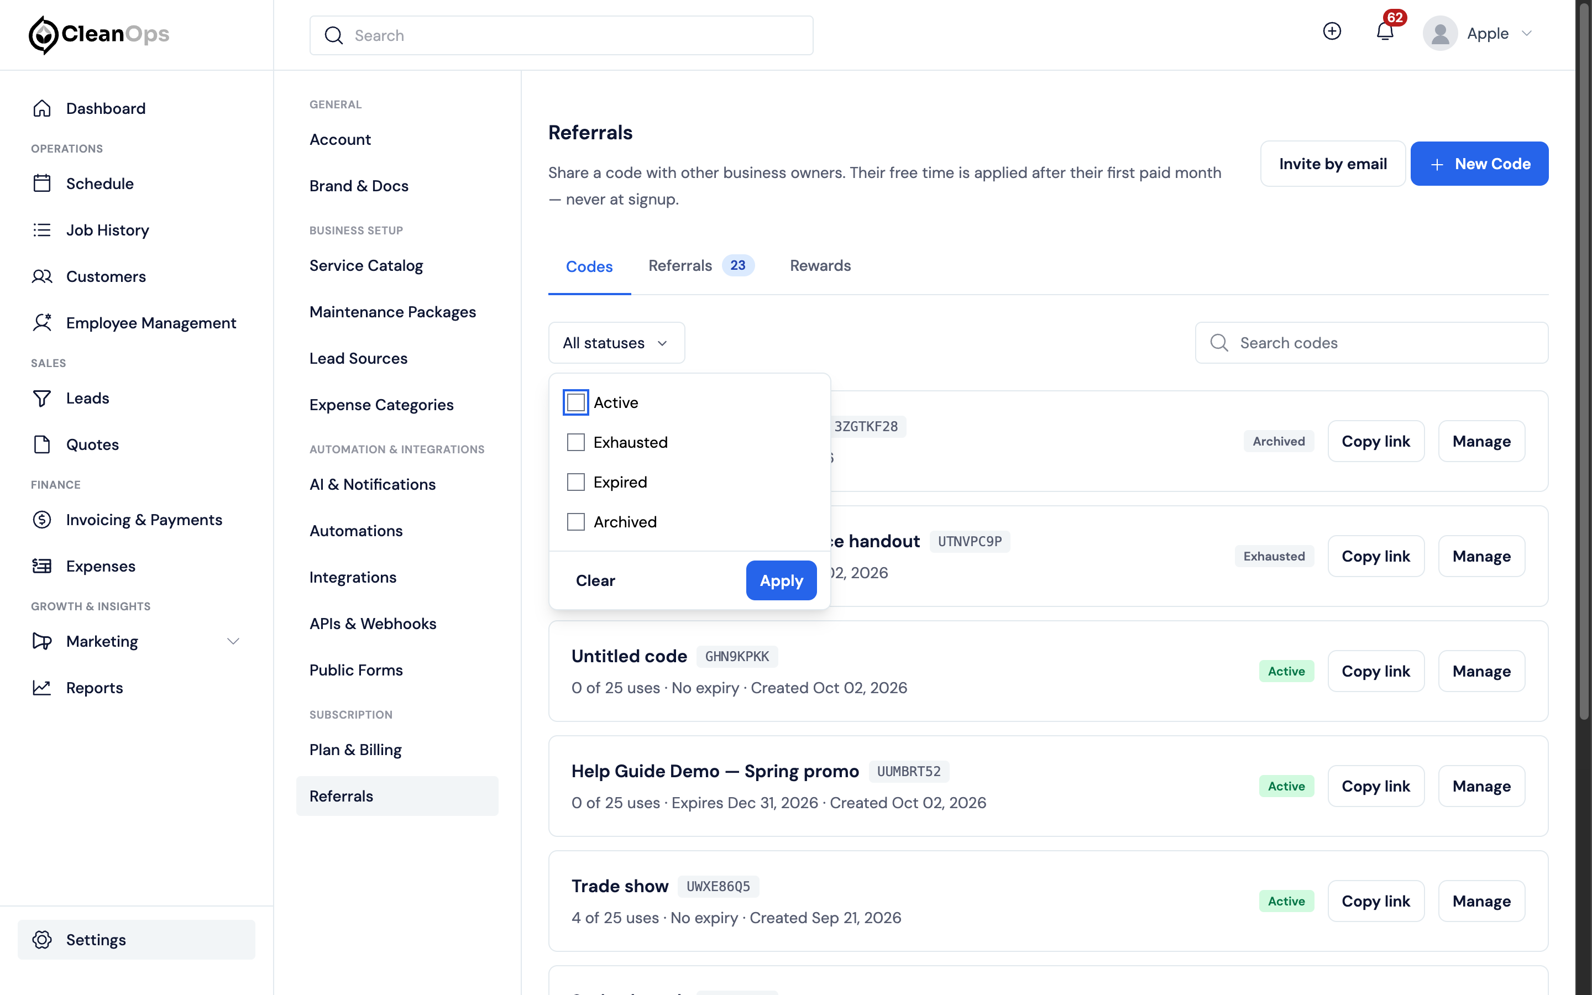
Task: Click the Quotes document icon
Action: pos(42,444)
